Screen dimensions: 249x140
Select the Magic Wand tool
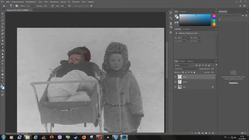[2, 24]
